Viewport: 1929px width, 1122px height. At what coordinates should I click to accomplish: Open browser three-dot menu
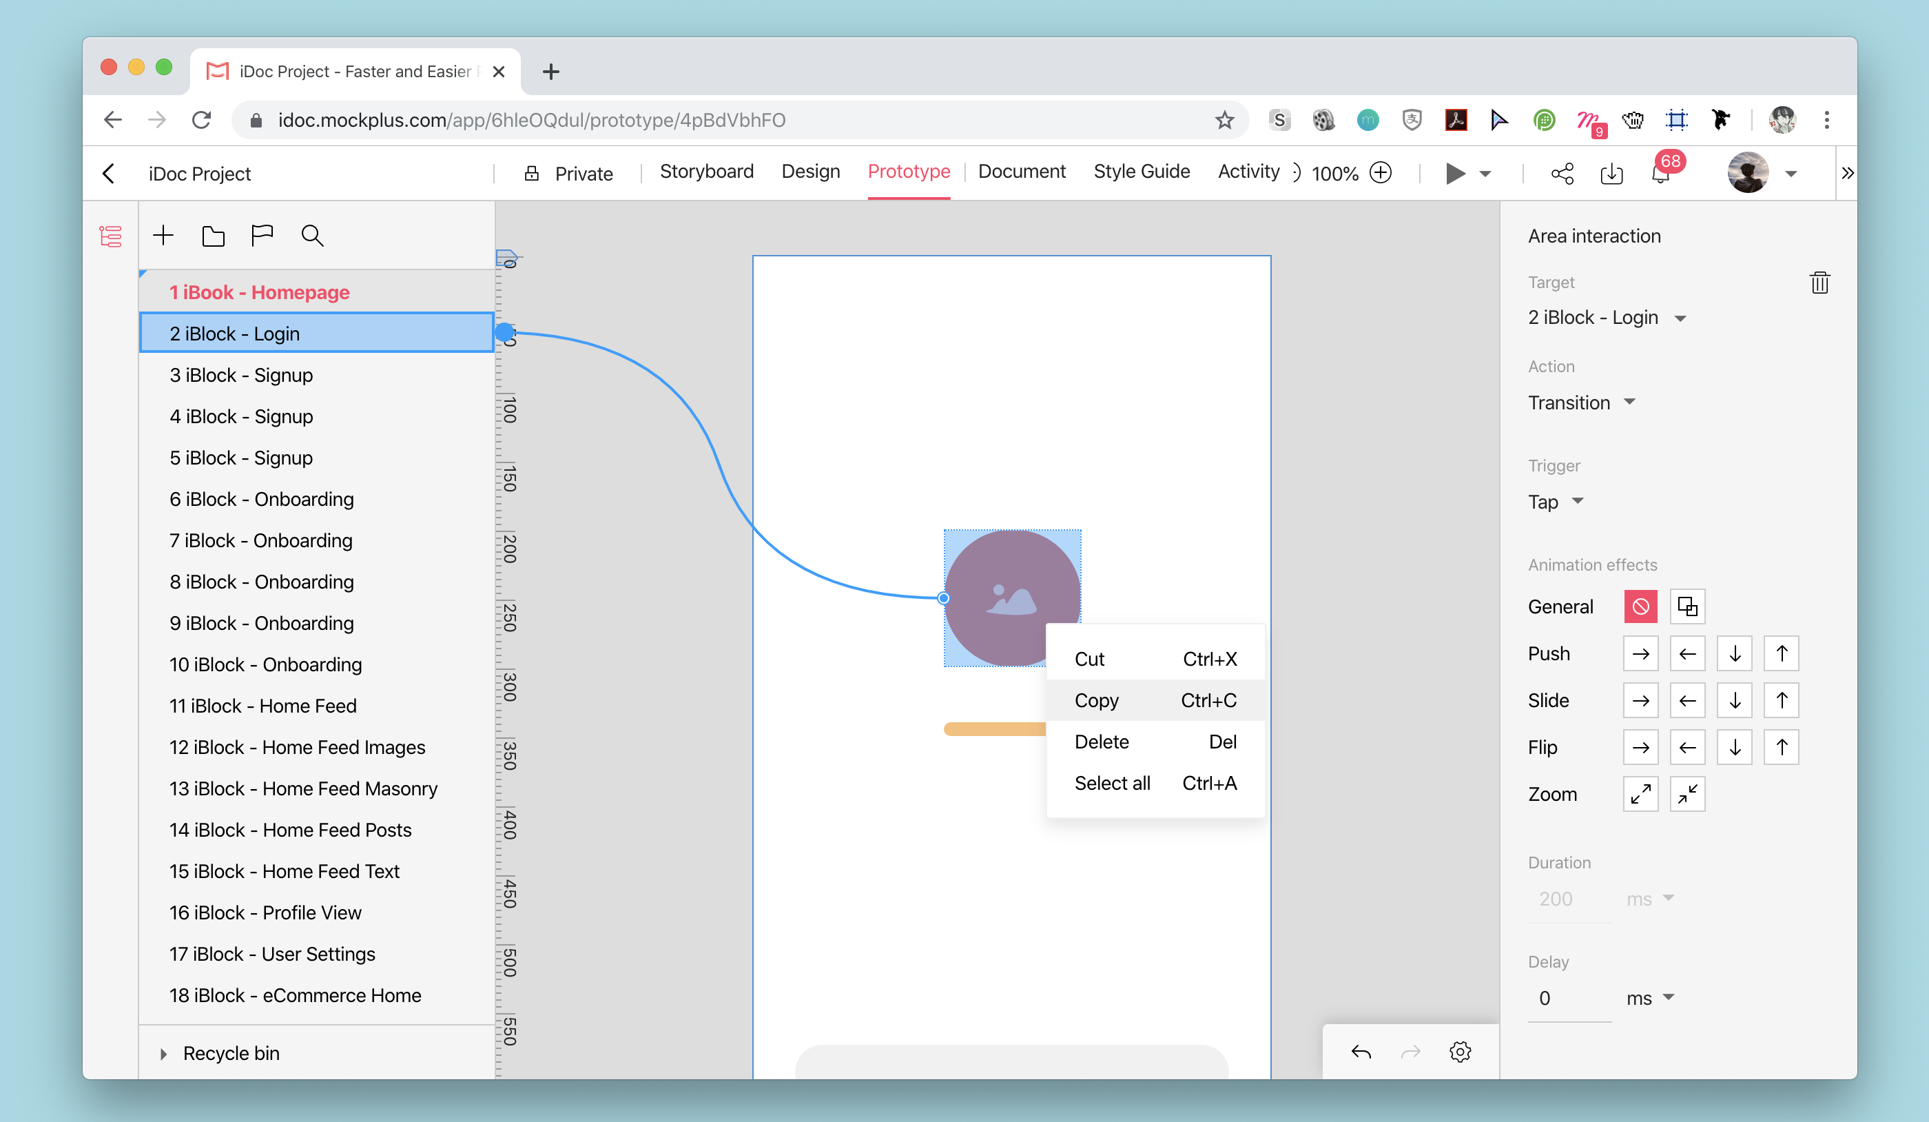pyautogui.click(x=1826, y=119)
